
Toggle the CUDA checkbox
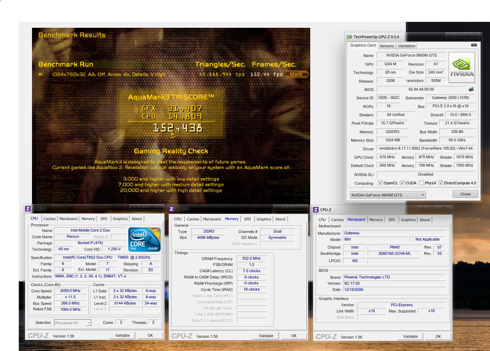(402, 183)
